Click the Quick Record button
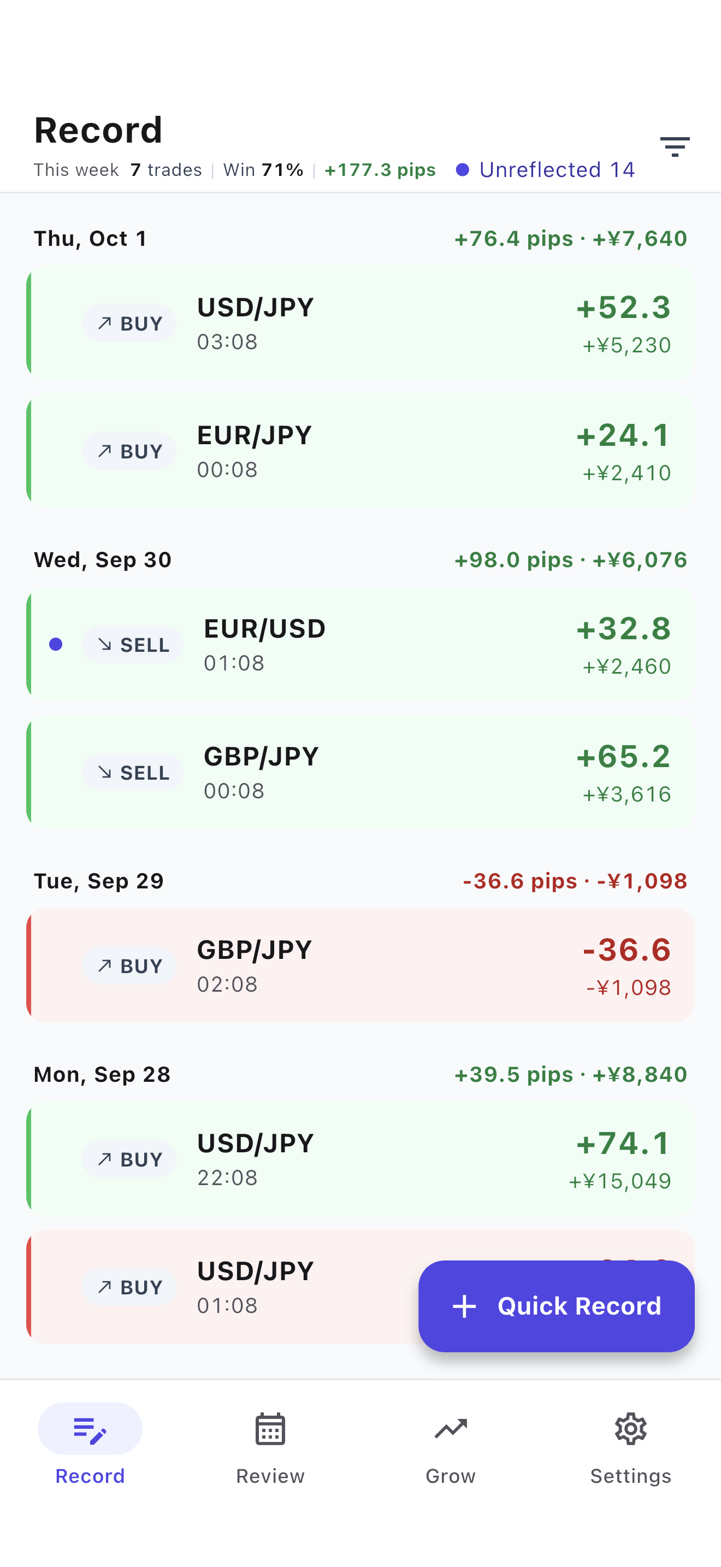This screenshot has width=721, height=1567. click(x=556, y=1306)
